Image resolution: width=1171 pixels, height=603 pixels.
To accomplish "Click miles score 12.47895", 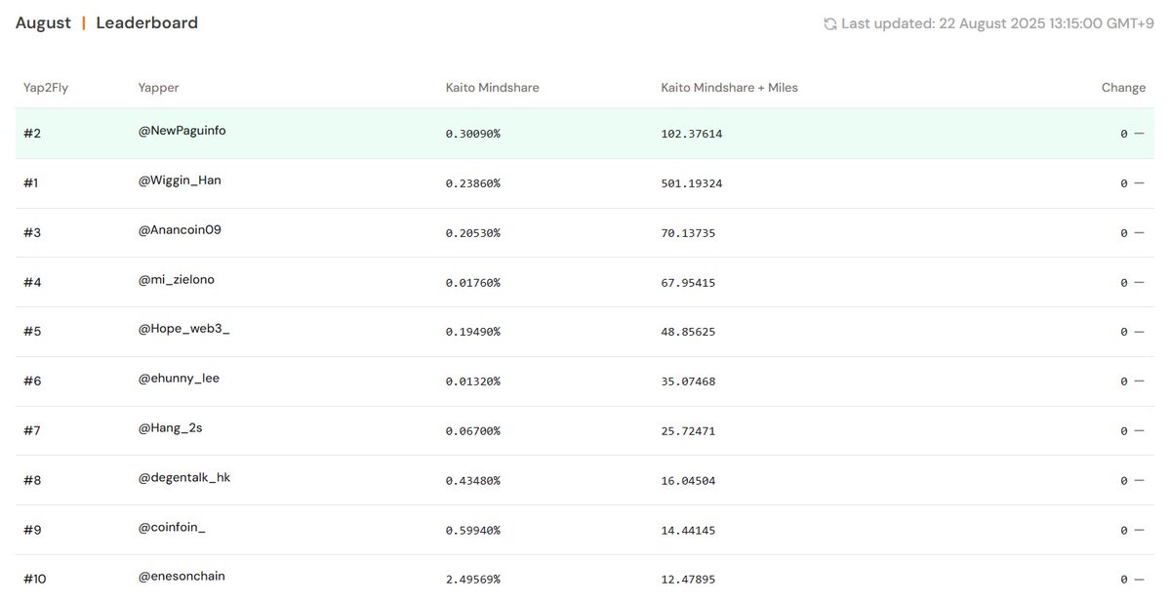I will 688,580.
